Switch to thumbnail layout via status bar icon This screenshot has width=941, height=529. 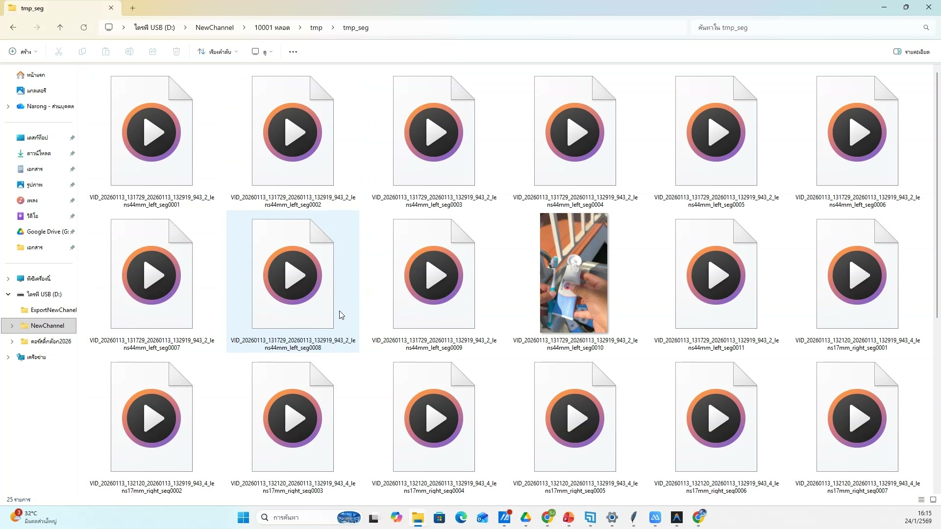933,499
